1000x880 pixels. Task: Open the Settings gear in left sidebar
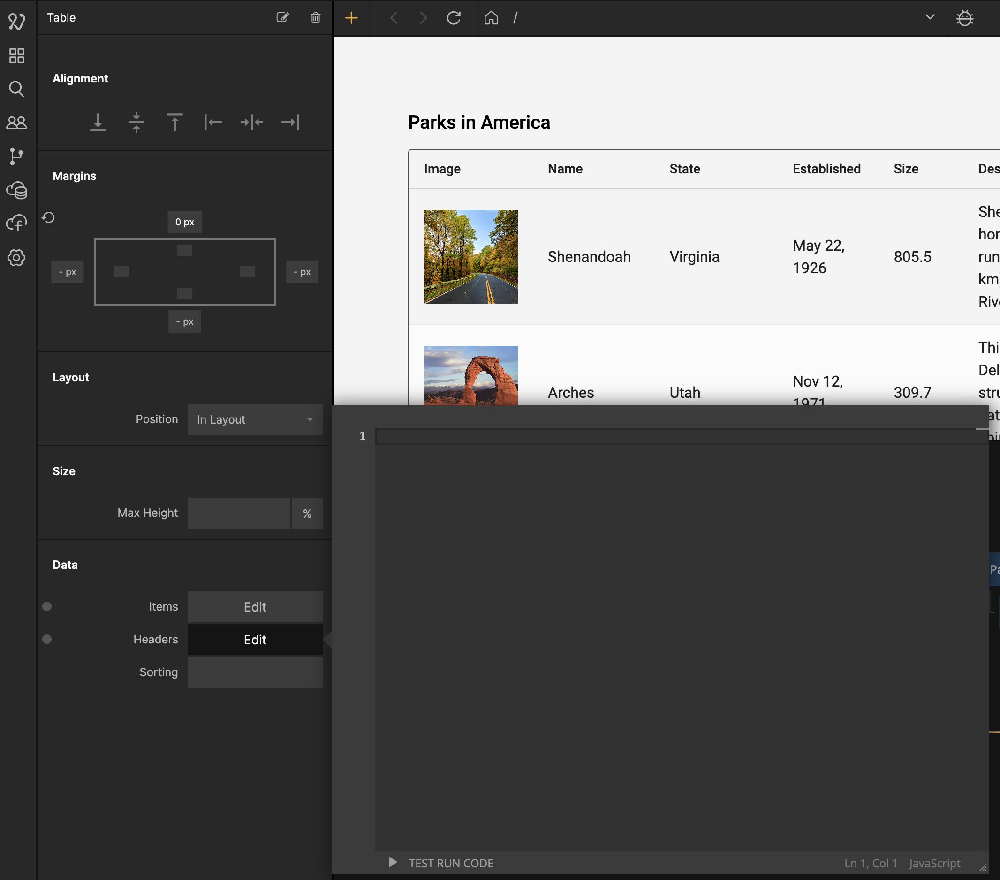(16, 257)
